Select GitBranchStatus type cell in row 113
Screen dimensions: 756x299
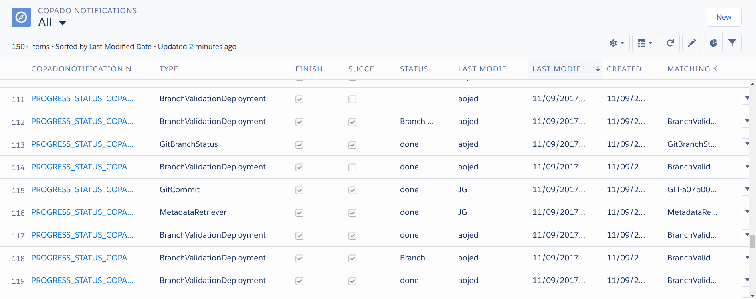coord(189,144)
